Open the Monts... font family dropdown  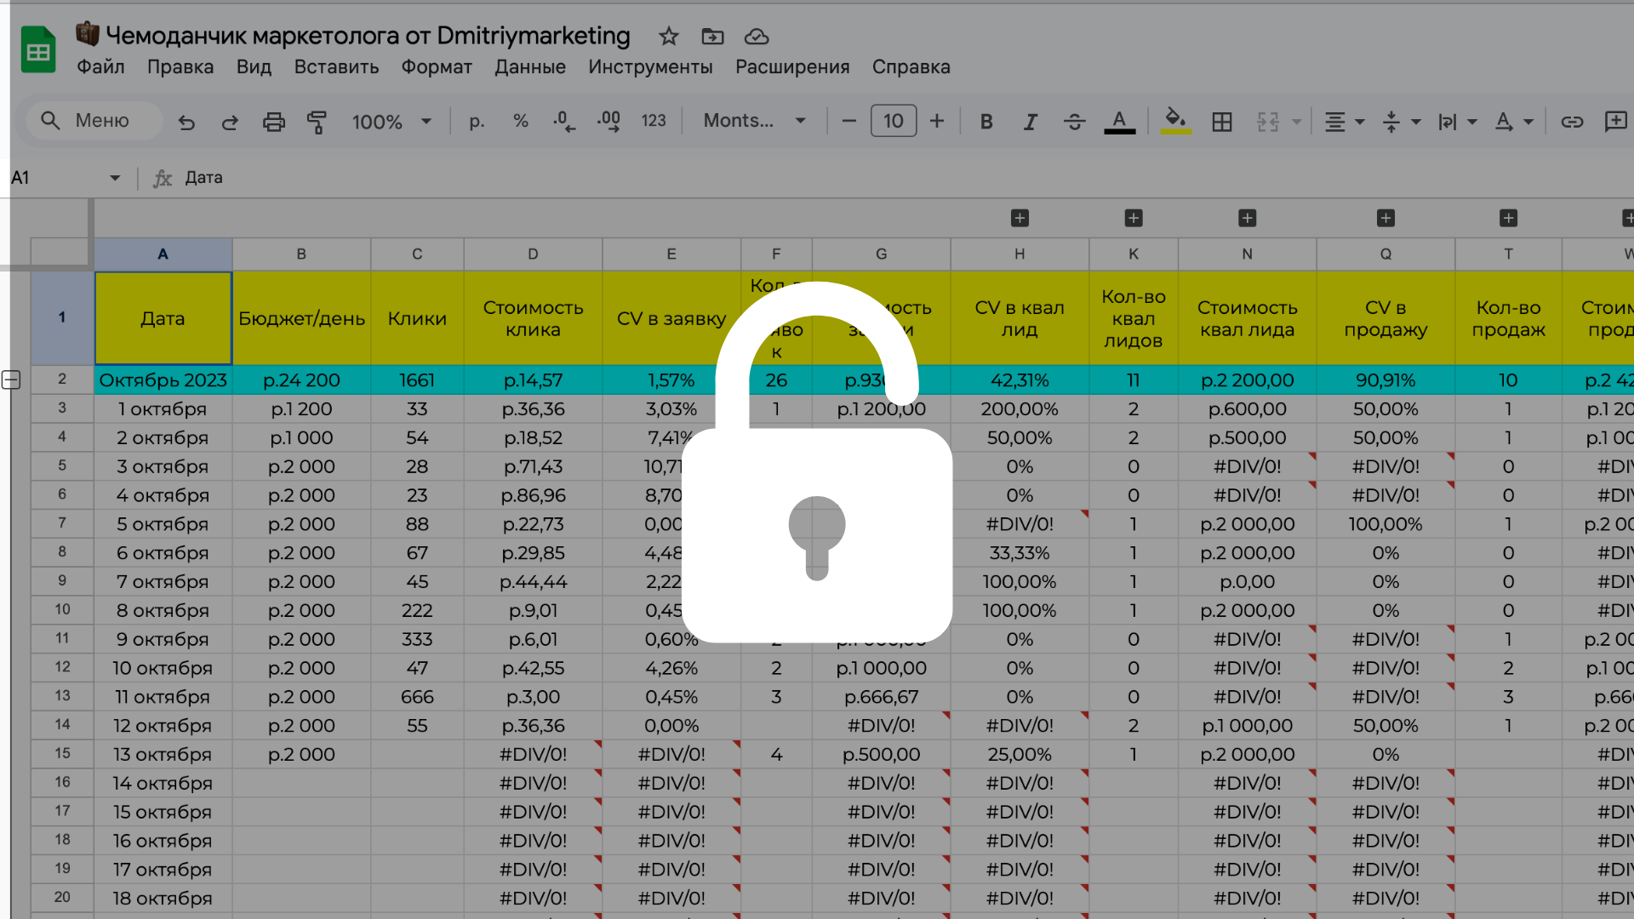coord(754,121)
